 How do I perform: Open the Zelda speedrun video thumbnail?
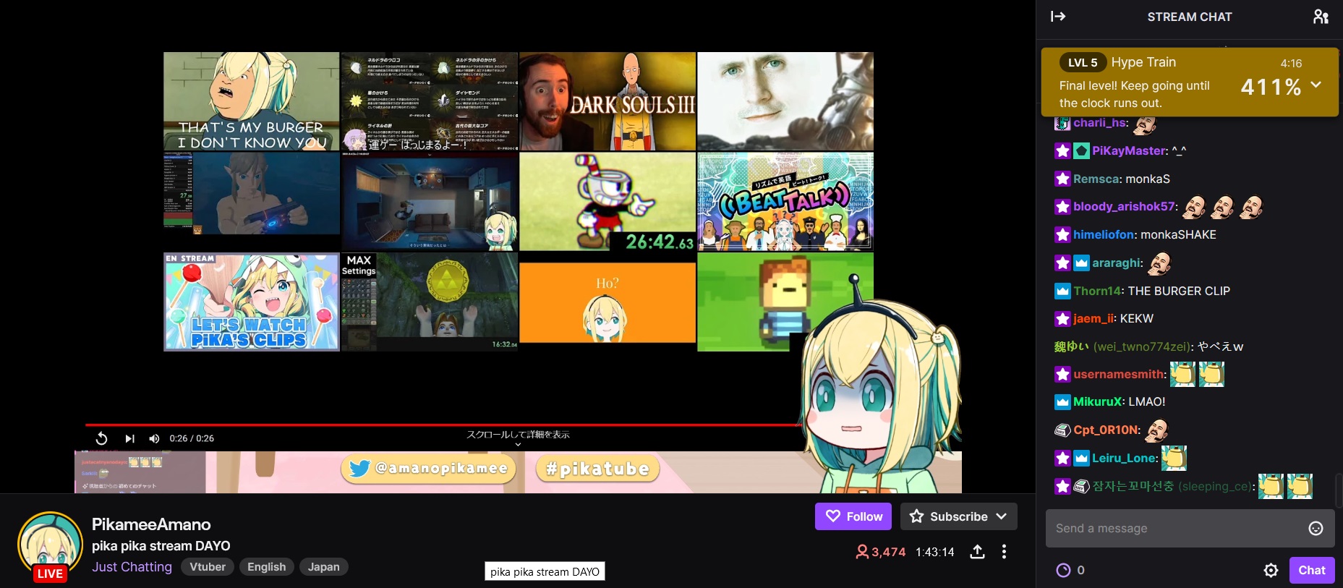pos(252,194)
